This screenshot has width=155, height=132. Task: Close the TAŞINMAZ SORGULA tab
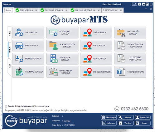point(66,10)
